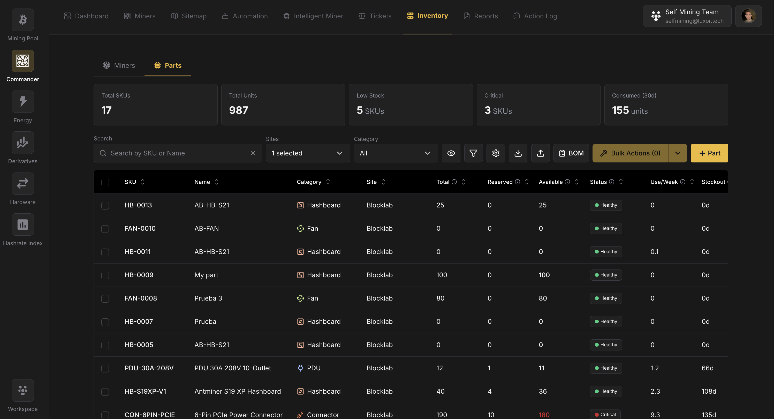Click Hashboard icon in HB-0013 row
Image resolution: width=774 pixels, height=419 pixels.
300,205
